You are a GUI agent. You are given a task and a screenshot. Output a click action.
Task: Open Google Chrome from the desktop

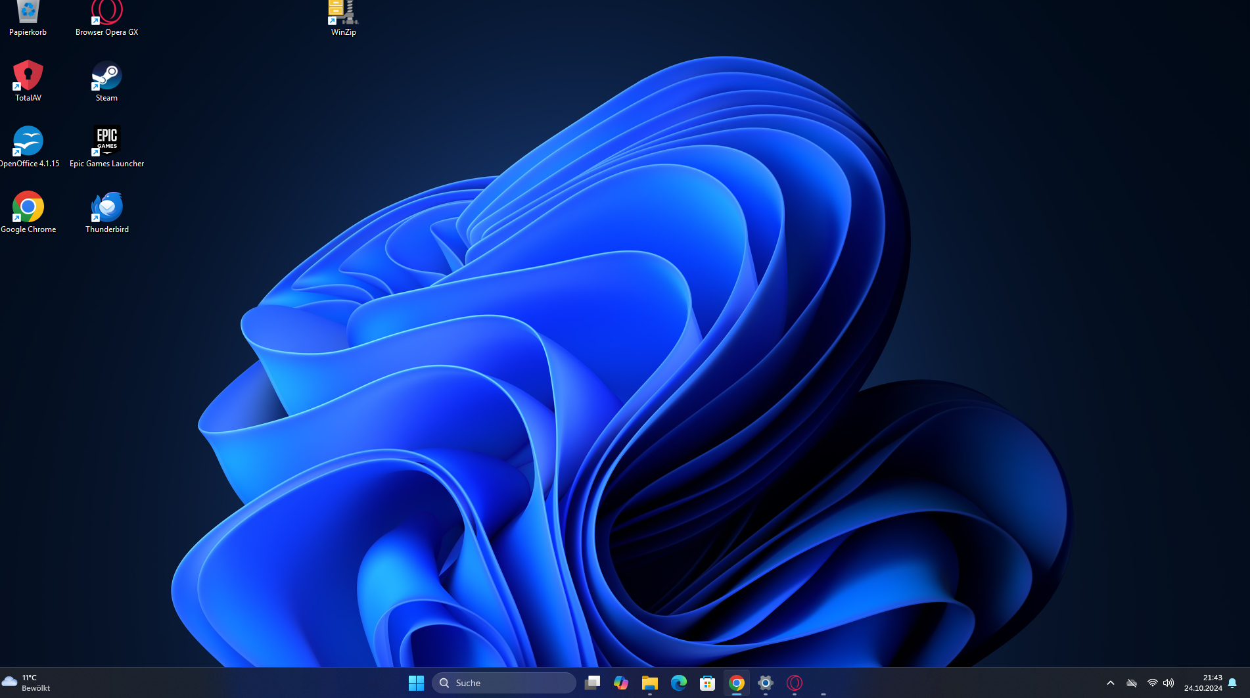[x=28, y=206]
